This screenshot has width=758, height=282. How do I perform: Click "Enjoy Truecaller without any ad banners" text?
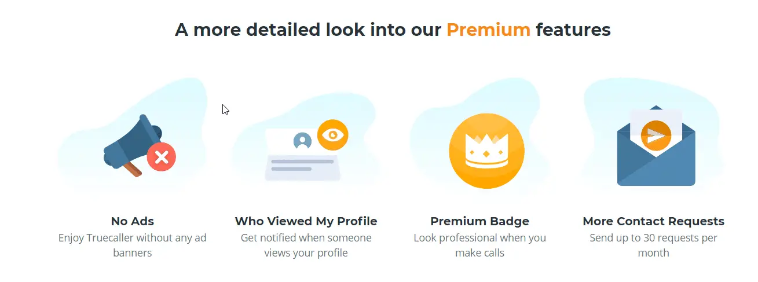coord(133,246)
